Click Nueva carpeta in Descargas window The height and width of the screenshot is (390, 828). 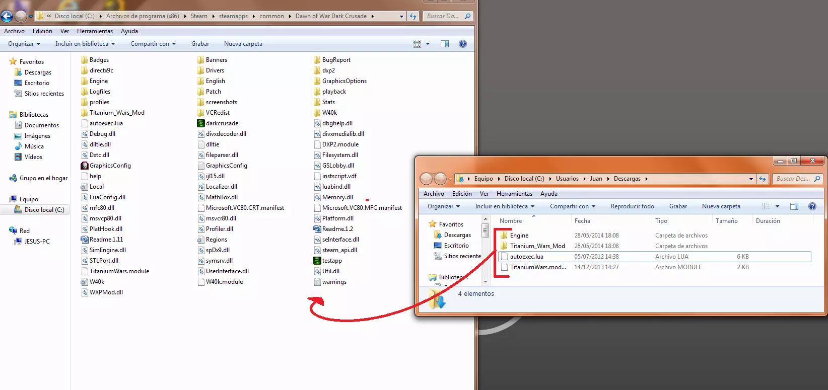pos(721,206)
